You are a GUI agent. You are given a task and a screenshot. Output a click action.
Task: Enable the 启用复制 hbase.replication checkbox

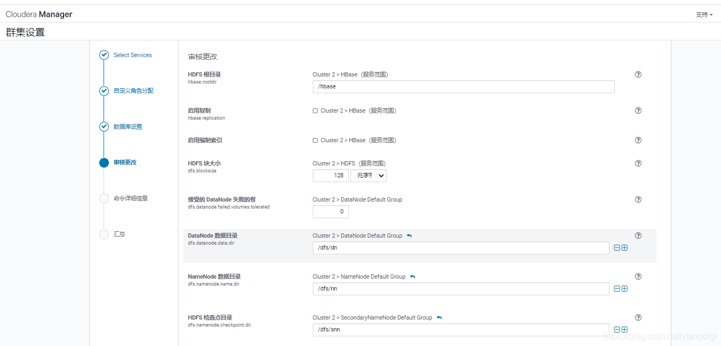[x=315, y=111]
